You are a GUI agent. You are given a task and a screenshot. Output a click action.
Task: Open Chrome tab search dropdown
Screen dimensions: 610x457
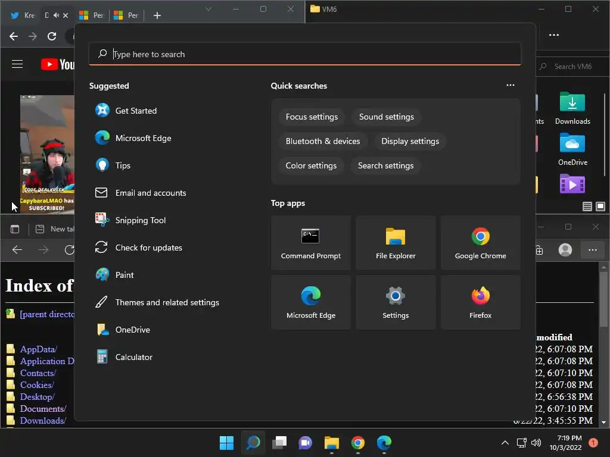point(208,9)
